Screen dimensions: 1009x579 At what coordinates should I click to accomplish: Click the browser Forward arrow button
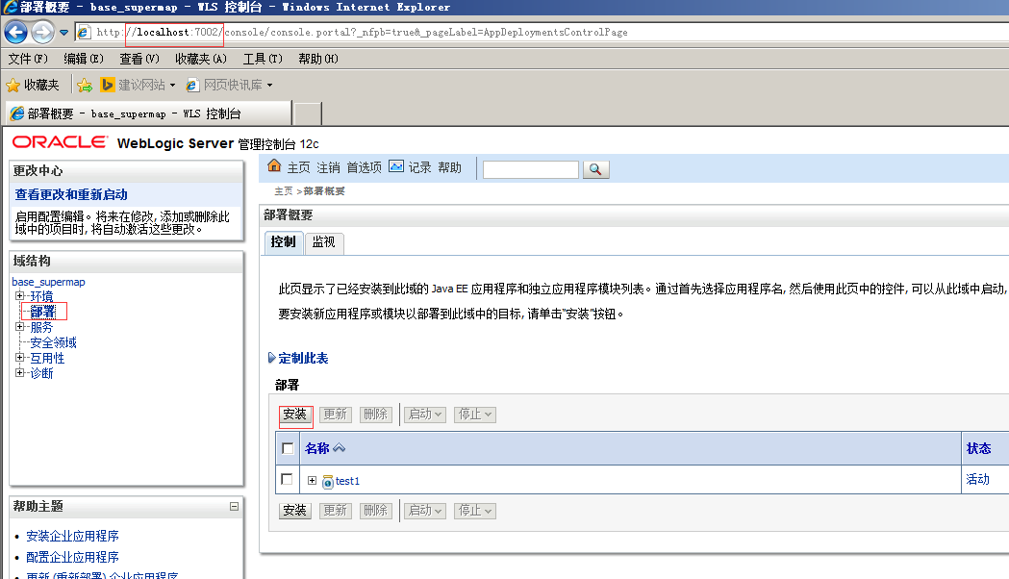click(42, 32)
